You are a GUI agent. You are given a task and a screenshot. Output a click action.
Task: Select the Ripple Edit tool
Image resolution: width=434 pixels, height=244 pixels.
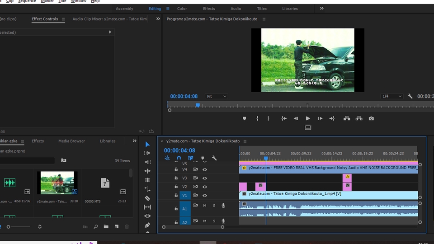147,162
